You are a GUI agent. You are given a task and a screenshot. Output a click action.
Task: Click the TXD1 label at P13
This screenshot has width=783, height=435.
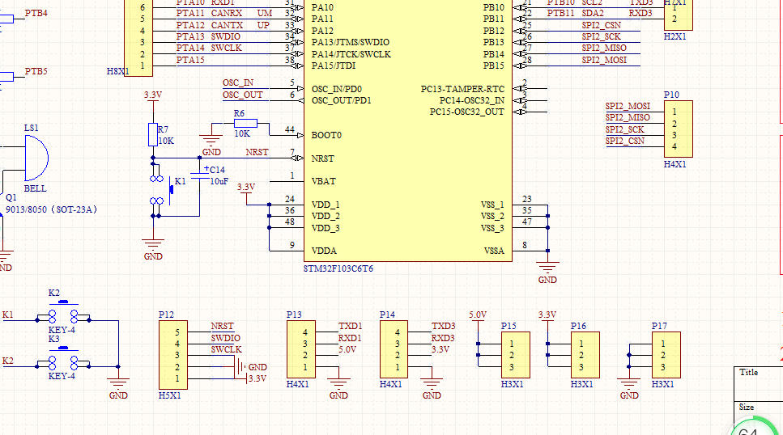point(350,327)
